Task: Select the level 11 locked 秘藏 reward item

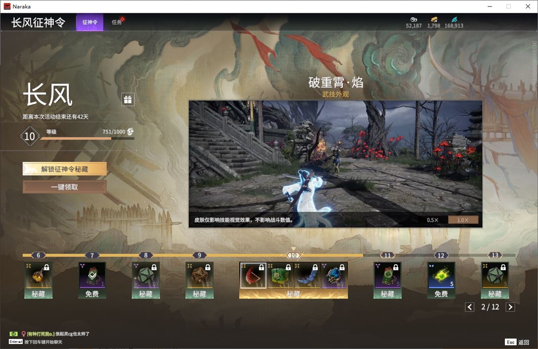Action: point(387,275)
